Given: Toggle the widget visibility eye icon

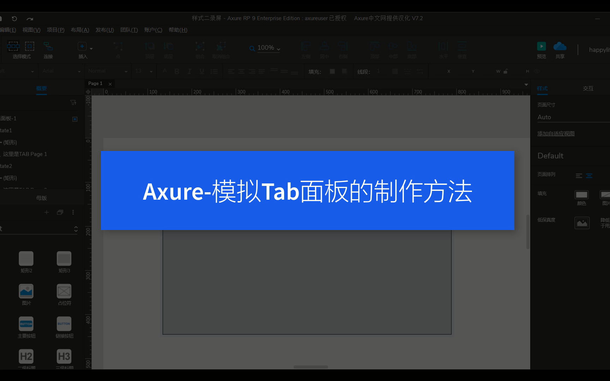Looking at the screenshot, I should pos(537,71).
